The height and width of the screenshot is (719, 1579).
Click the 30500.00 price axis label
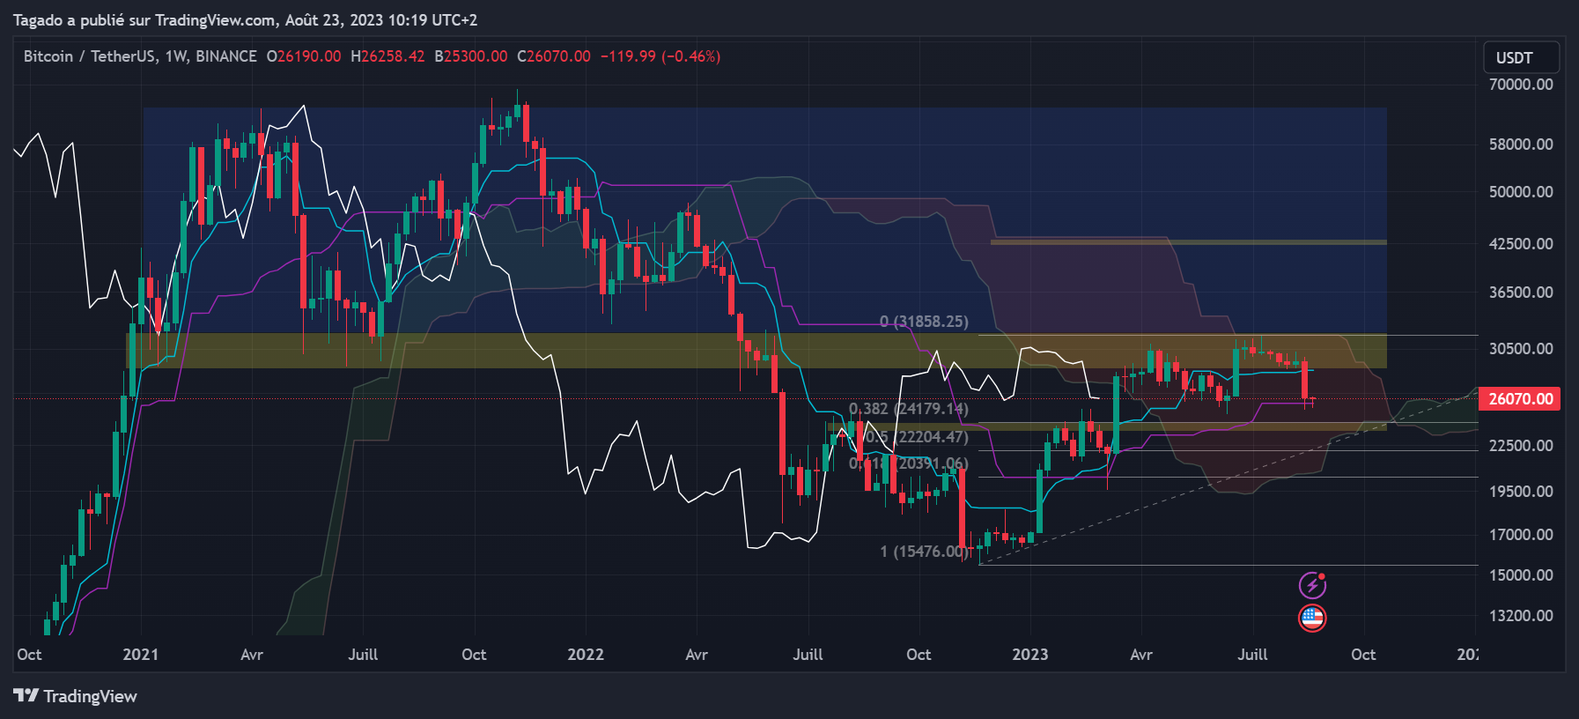[1521, 349]
